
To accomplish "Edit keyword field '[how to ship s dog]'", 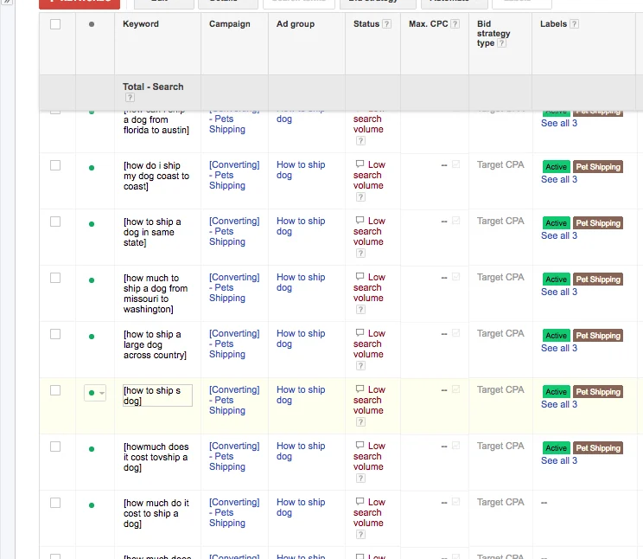I will (x=157, y=395).
